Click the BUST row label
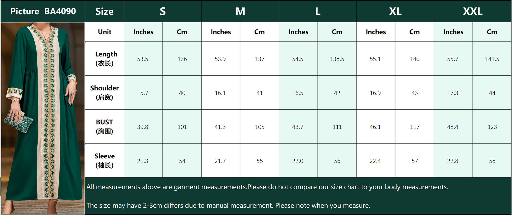This screenshot has width=512, height=215. coord(104,126)
